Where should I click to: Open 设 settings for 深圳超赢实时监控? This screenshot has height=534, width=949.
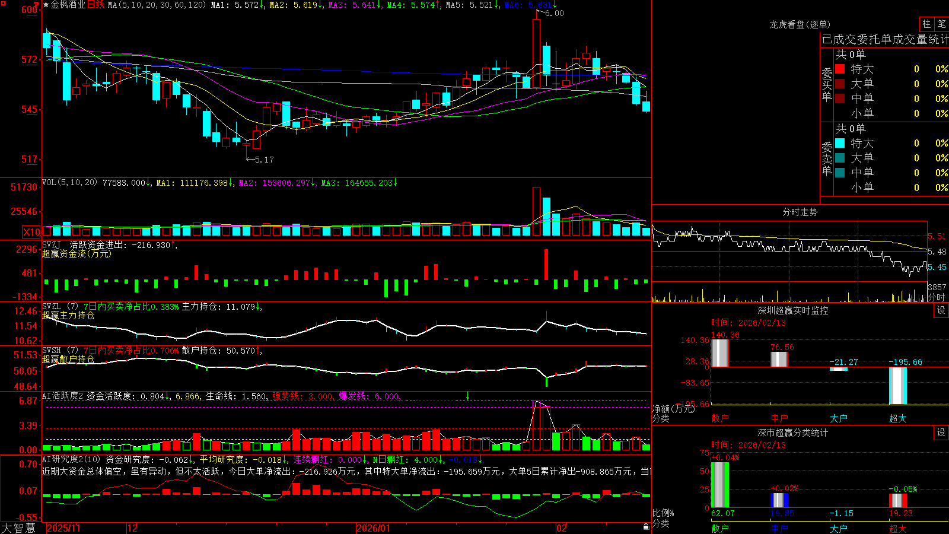(941, 310)
